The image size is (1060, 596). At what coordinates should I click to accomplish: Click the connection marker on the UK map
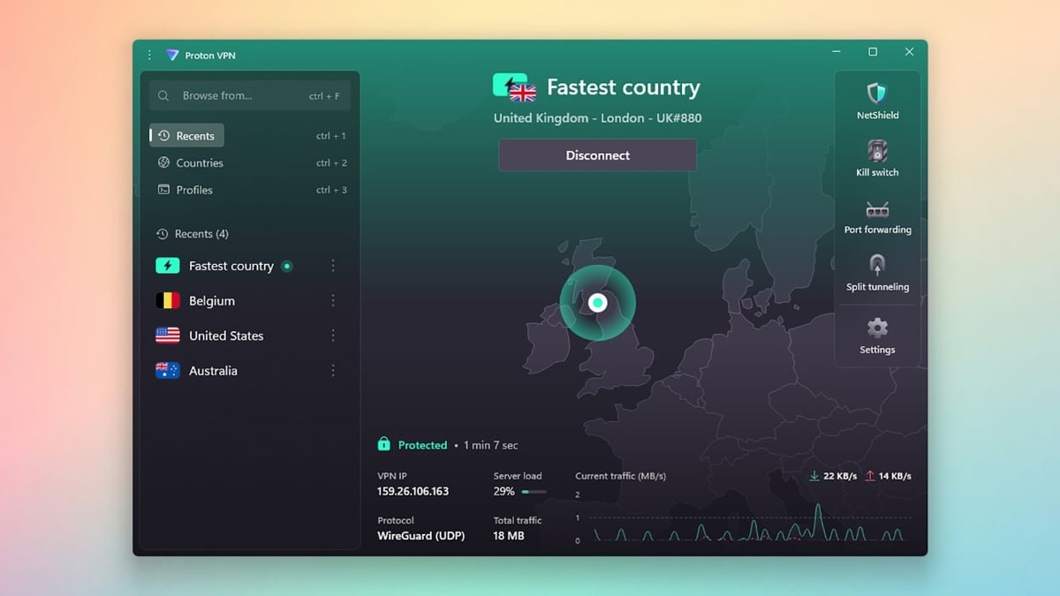(597, 303)
